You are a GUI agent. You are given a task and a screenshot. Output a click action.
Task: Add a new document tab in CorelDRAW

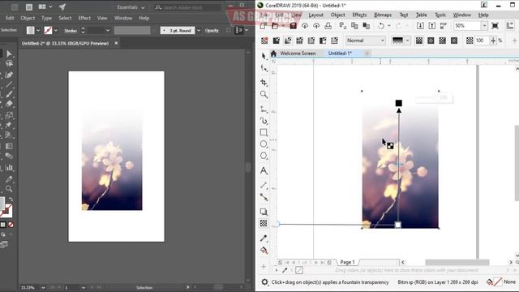(367, 54)
